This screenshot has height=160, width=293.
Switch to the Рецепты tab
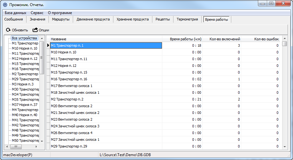coord(163,19)
